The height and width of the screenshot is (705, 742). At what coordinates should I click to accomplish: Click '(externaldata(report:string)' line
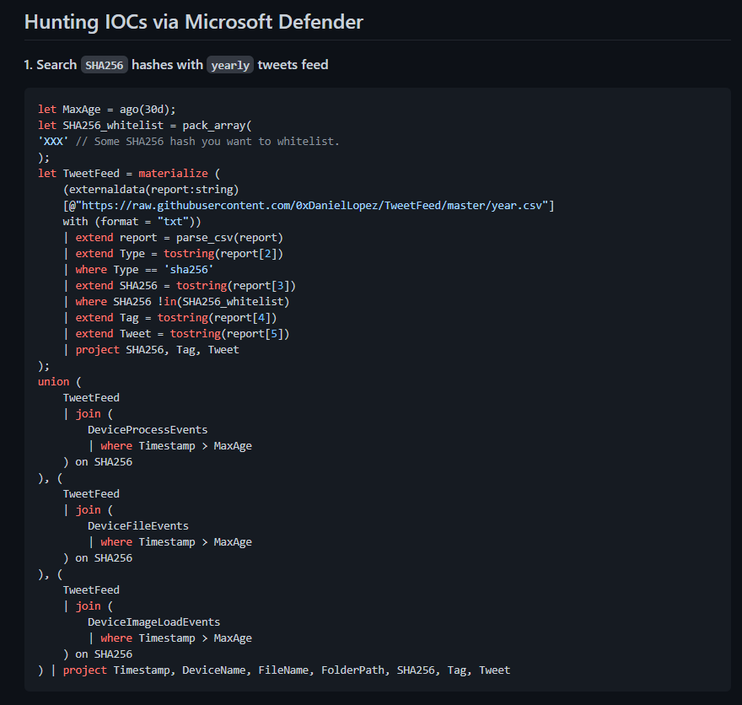click(x=151, y=189)
